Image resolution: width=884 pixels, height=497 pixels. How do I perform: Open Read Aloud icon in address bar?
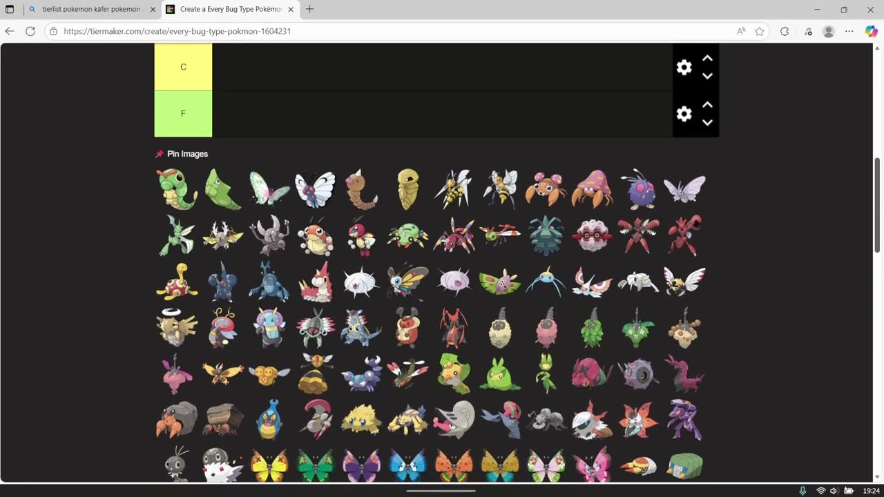(741, 31)
